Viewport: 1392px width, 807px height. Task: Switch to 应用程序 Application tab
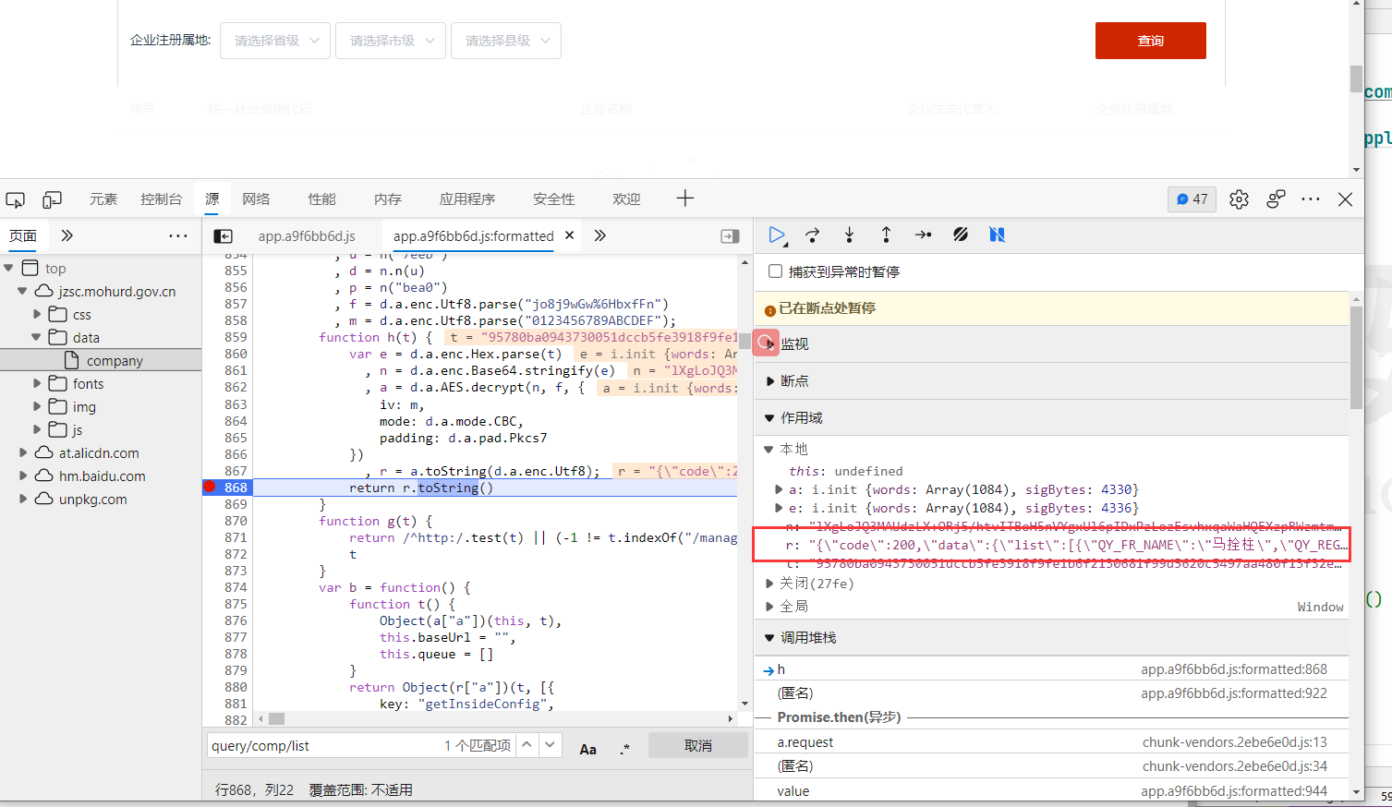coord(467,199)
